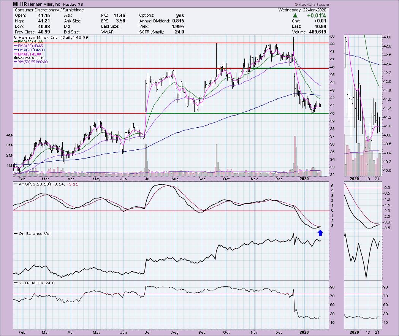Click the 43.0 label on zoom panel axis

point(387,37)
